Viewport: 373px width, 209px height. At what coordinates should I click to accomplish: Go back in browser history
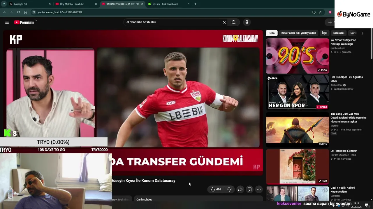(4, 12)
